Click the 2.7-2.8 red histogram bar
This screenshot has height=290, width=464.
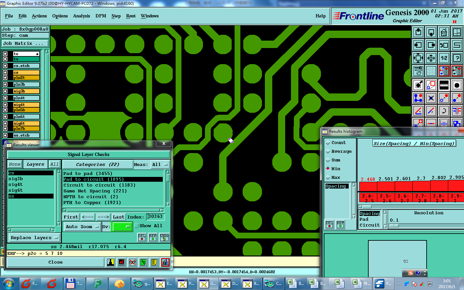(421, 187)
